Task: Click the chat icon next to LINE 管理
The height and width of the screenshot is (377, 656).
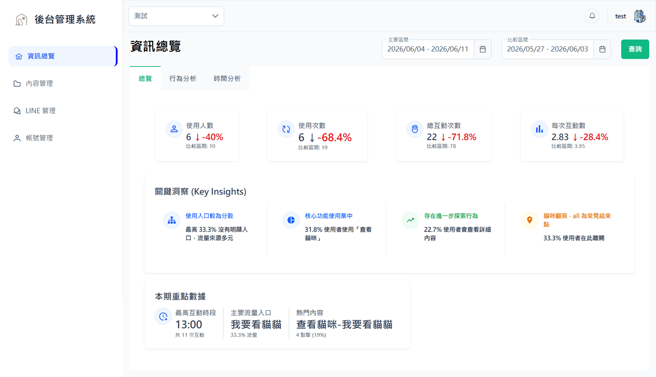Action: click(x=17, y=111)
